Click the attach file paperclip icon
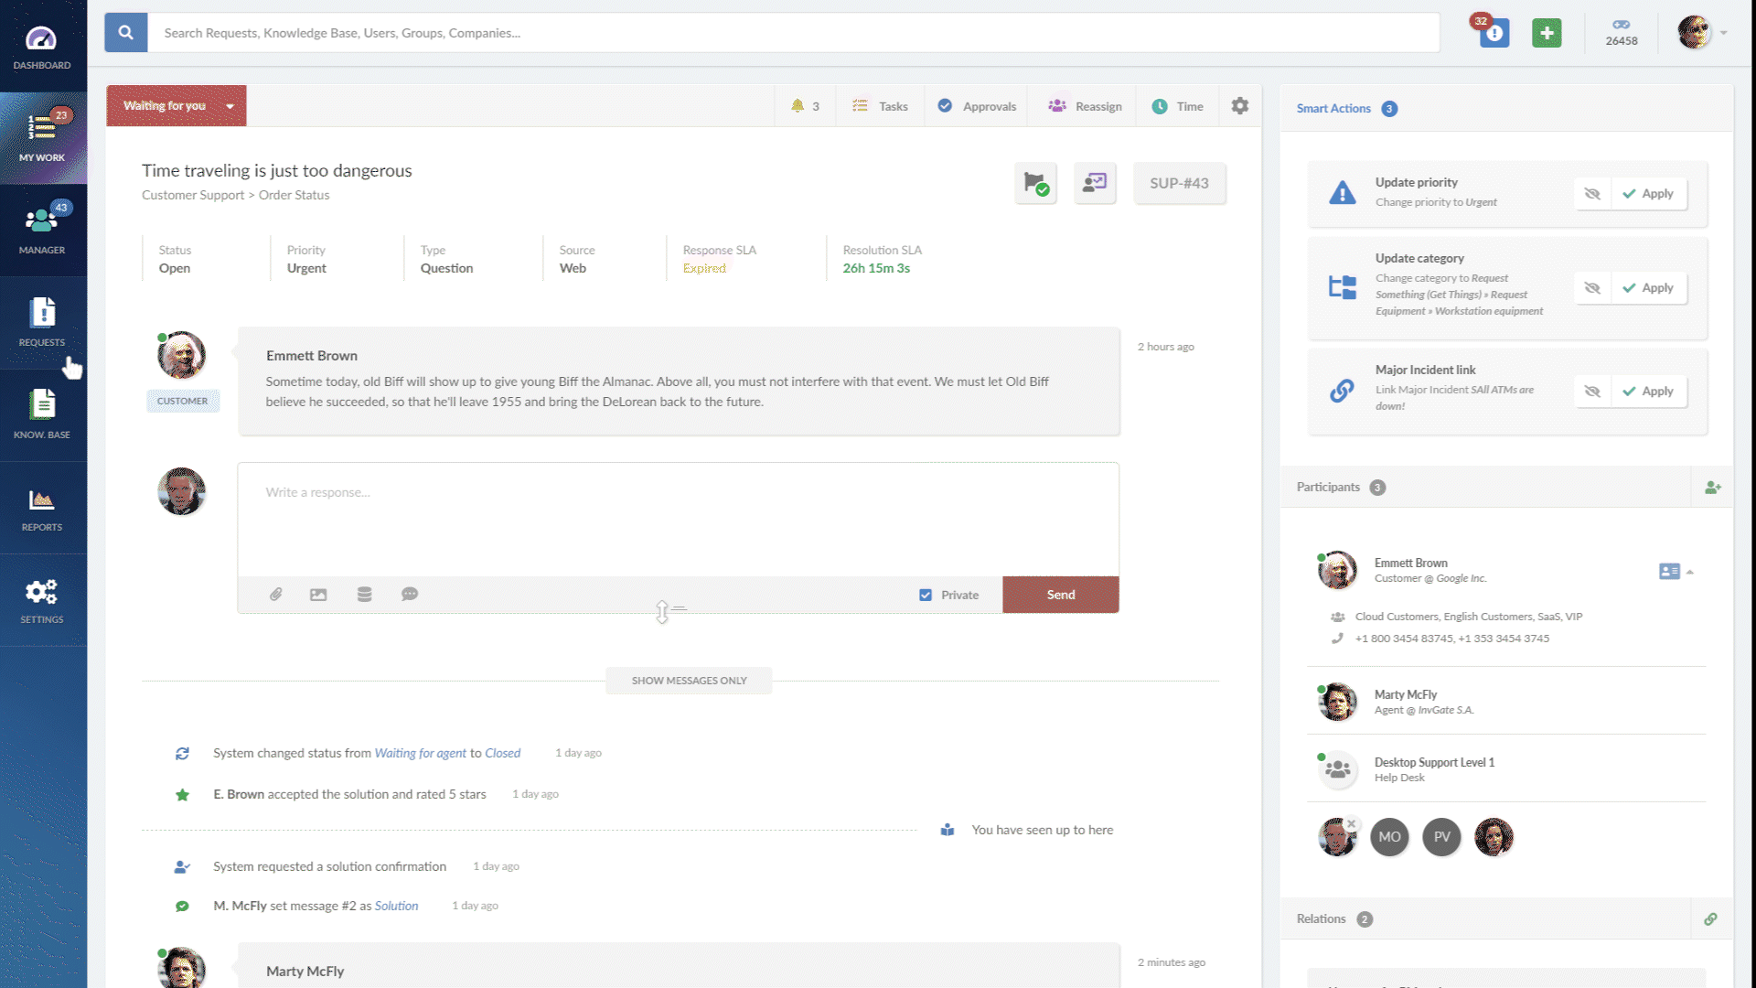The height and width of the screenshot is (988, 1756). pos(275,594)
